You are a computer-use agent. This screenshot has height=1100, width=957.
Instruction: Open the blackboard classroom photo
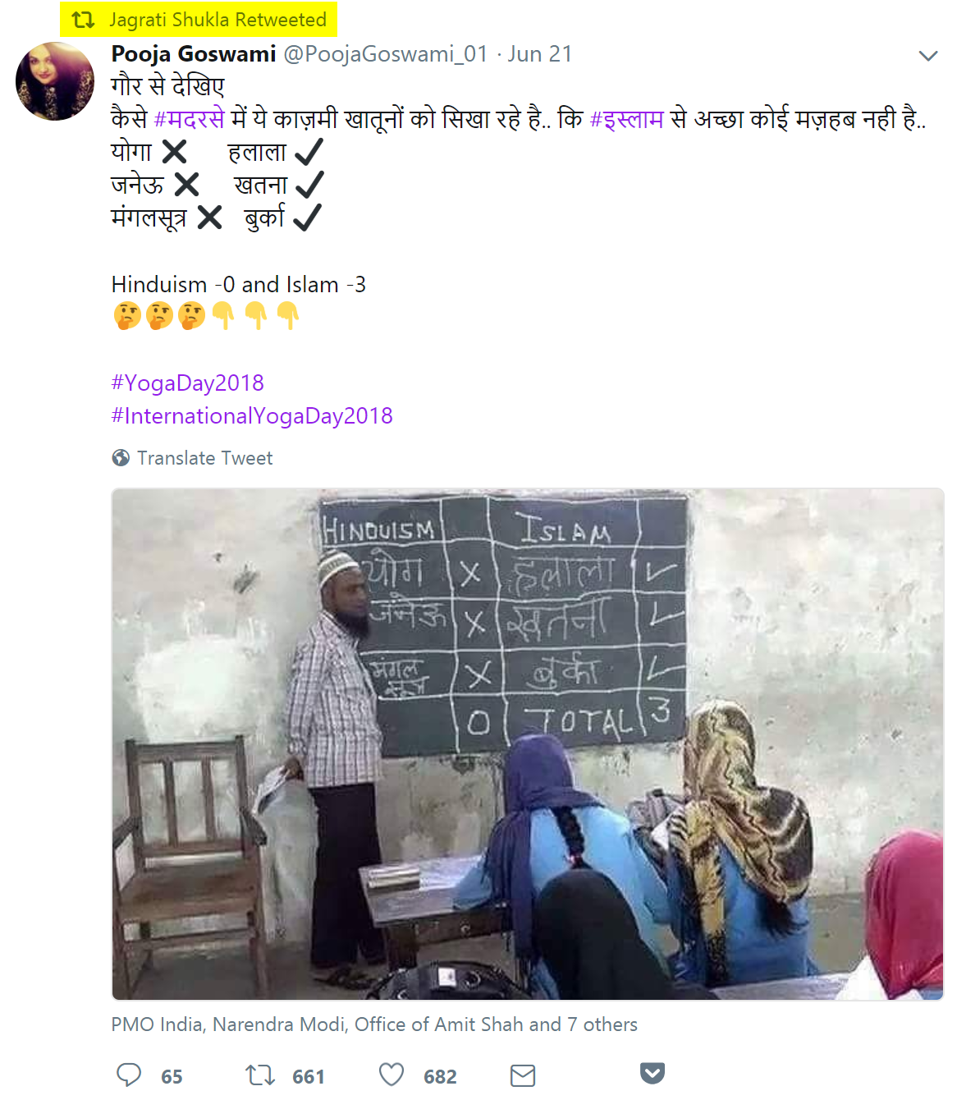[528, 745]
